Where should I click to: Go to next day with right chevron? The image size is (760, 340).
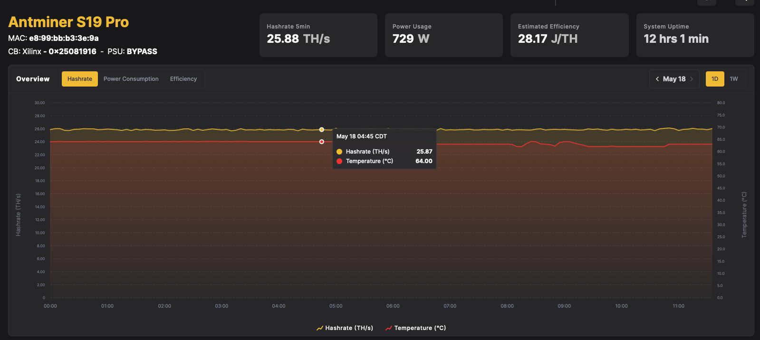pos(692,79)
